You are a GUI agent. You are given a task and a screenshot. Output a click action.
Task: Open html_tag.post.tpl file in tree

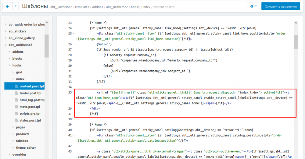point(32,100)
